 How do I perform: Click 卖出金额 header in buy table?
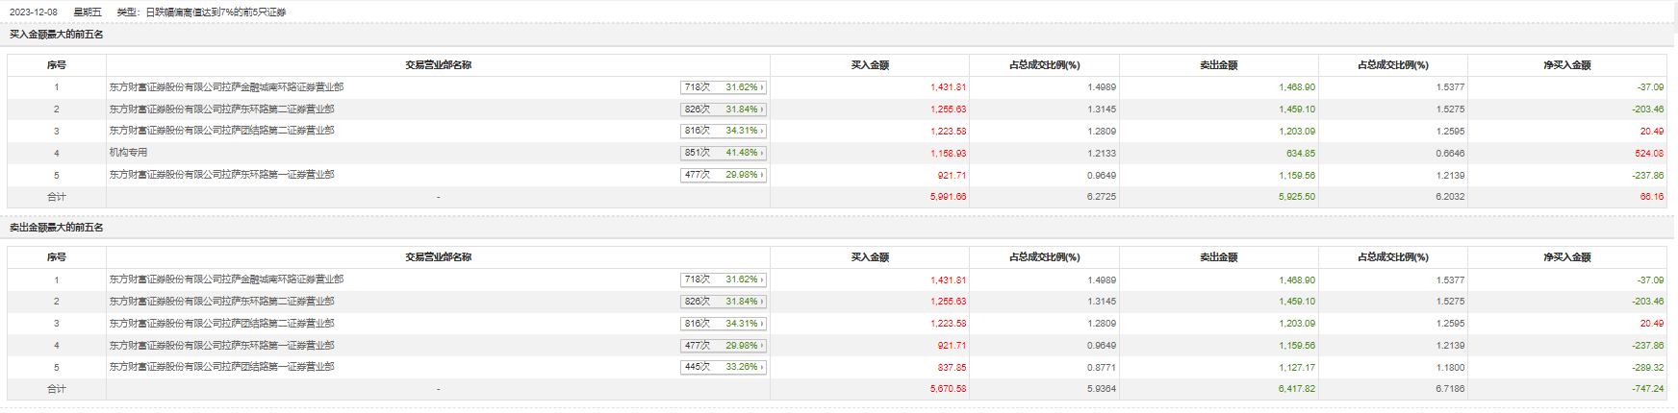click(x=1218, y=65)
